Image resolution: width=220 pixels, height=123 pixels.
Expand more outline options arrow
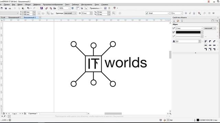tap(196, 53)
